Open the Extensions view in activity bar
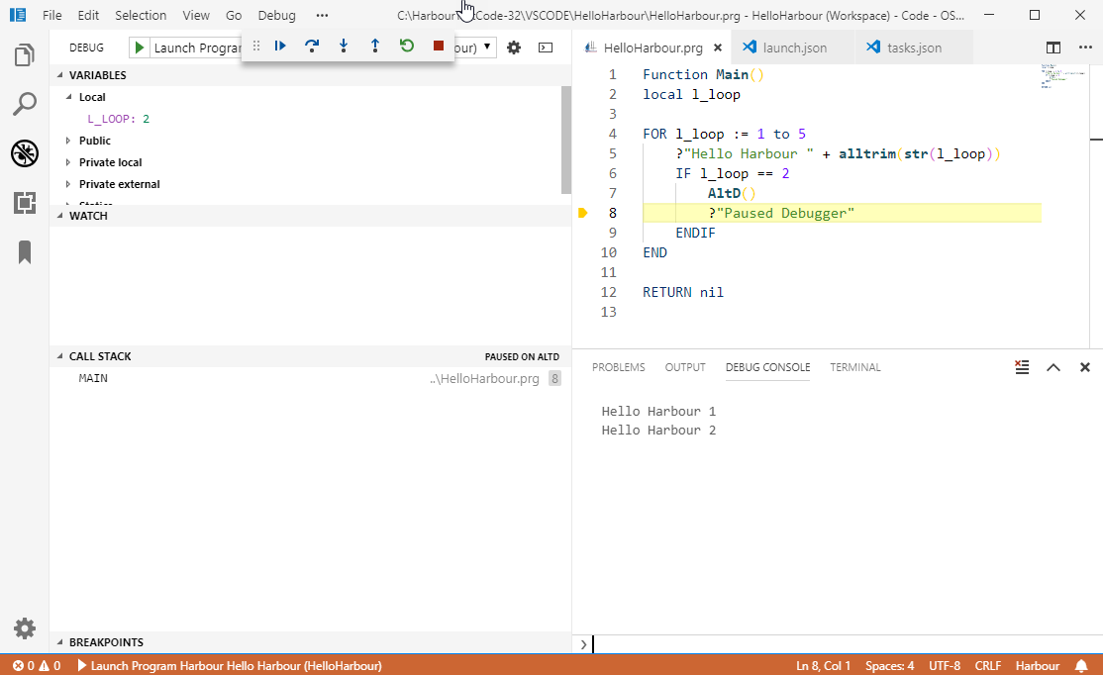 pos(25,203)
